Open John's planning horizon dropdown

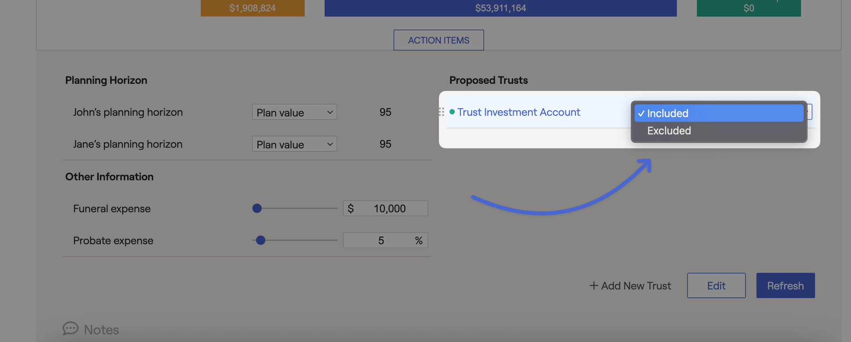point(294,112)
